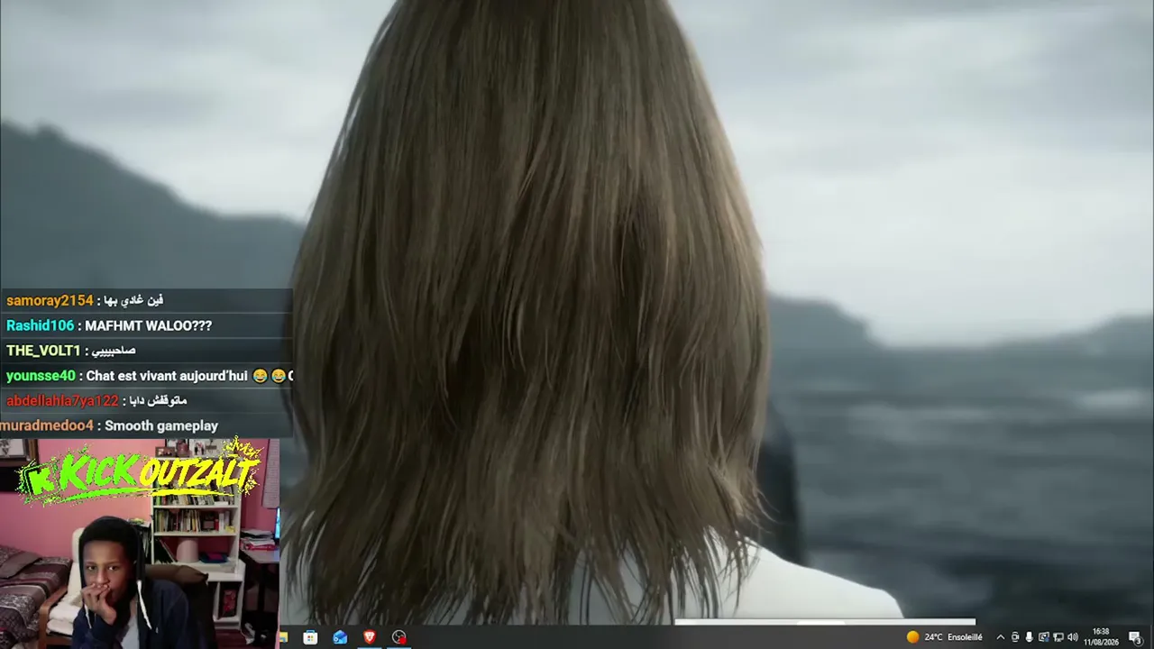Click the Kick Outzalt logo banner
The image size is (1154, 649).
(x=140, y=471)
